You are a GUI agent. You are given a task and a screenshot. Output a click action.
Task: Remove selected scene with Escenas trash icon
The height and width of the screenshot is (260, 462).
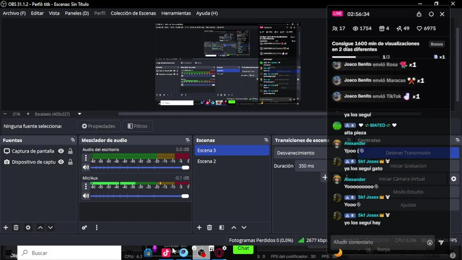(209, 227)
